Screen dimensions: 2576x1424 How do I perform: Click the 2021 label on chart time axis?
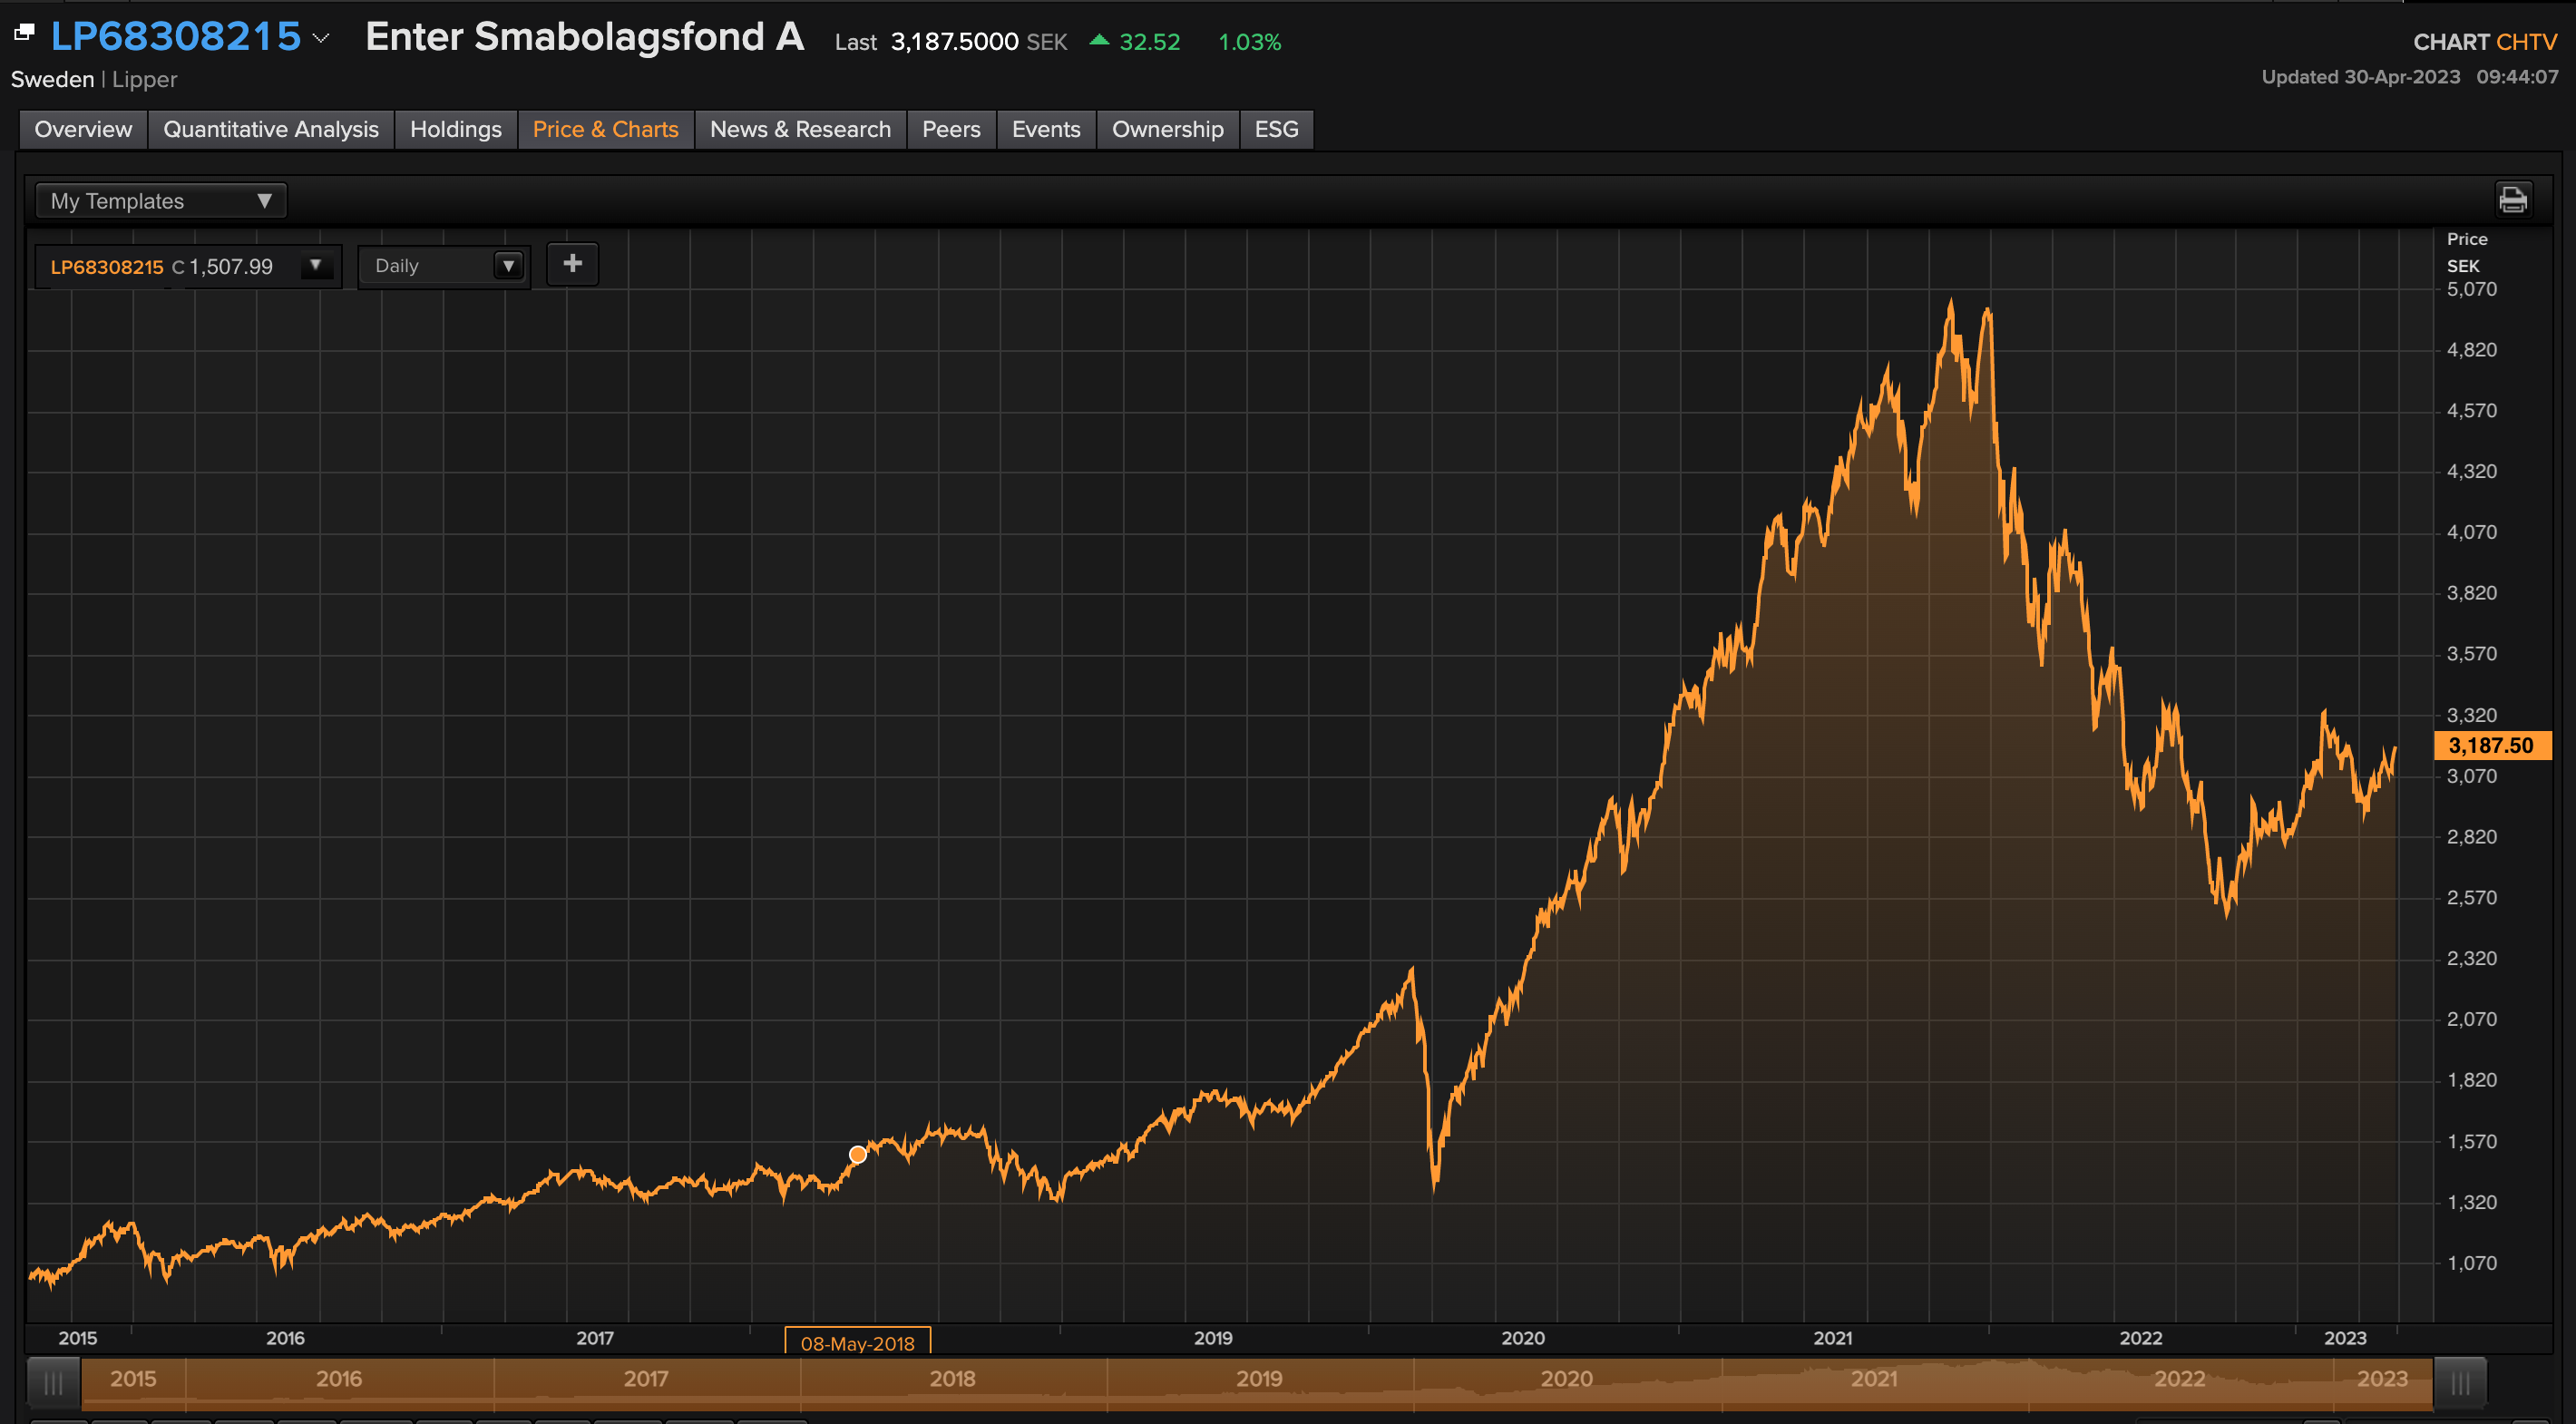pyautogui.click(x=1832, y=1338)
